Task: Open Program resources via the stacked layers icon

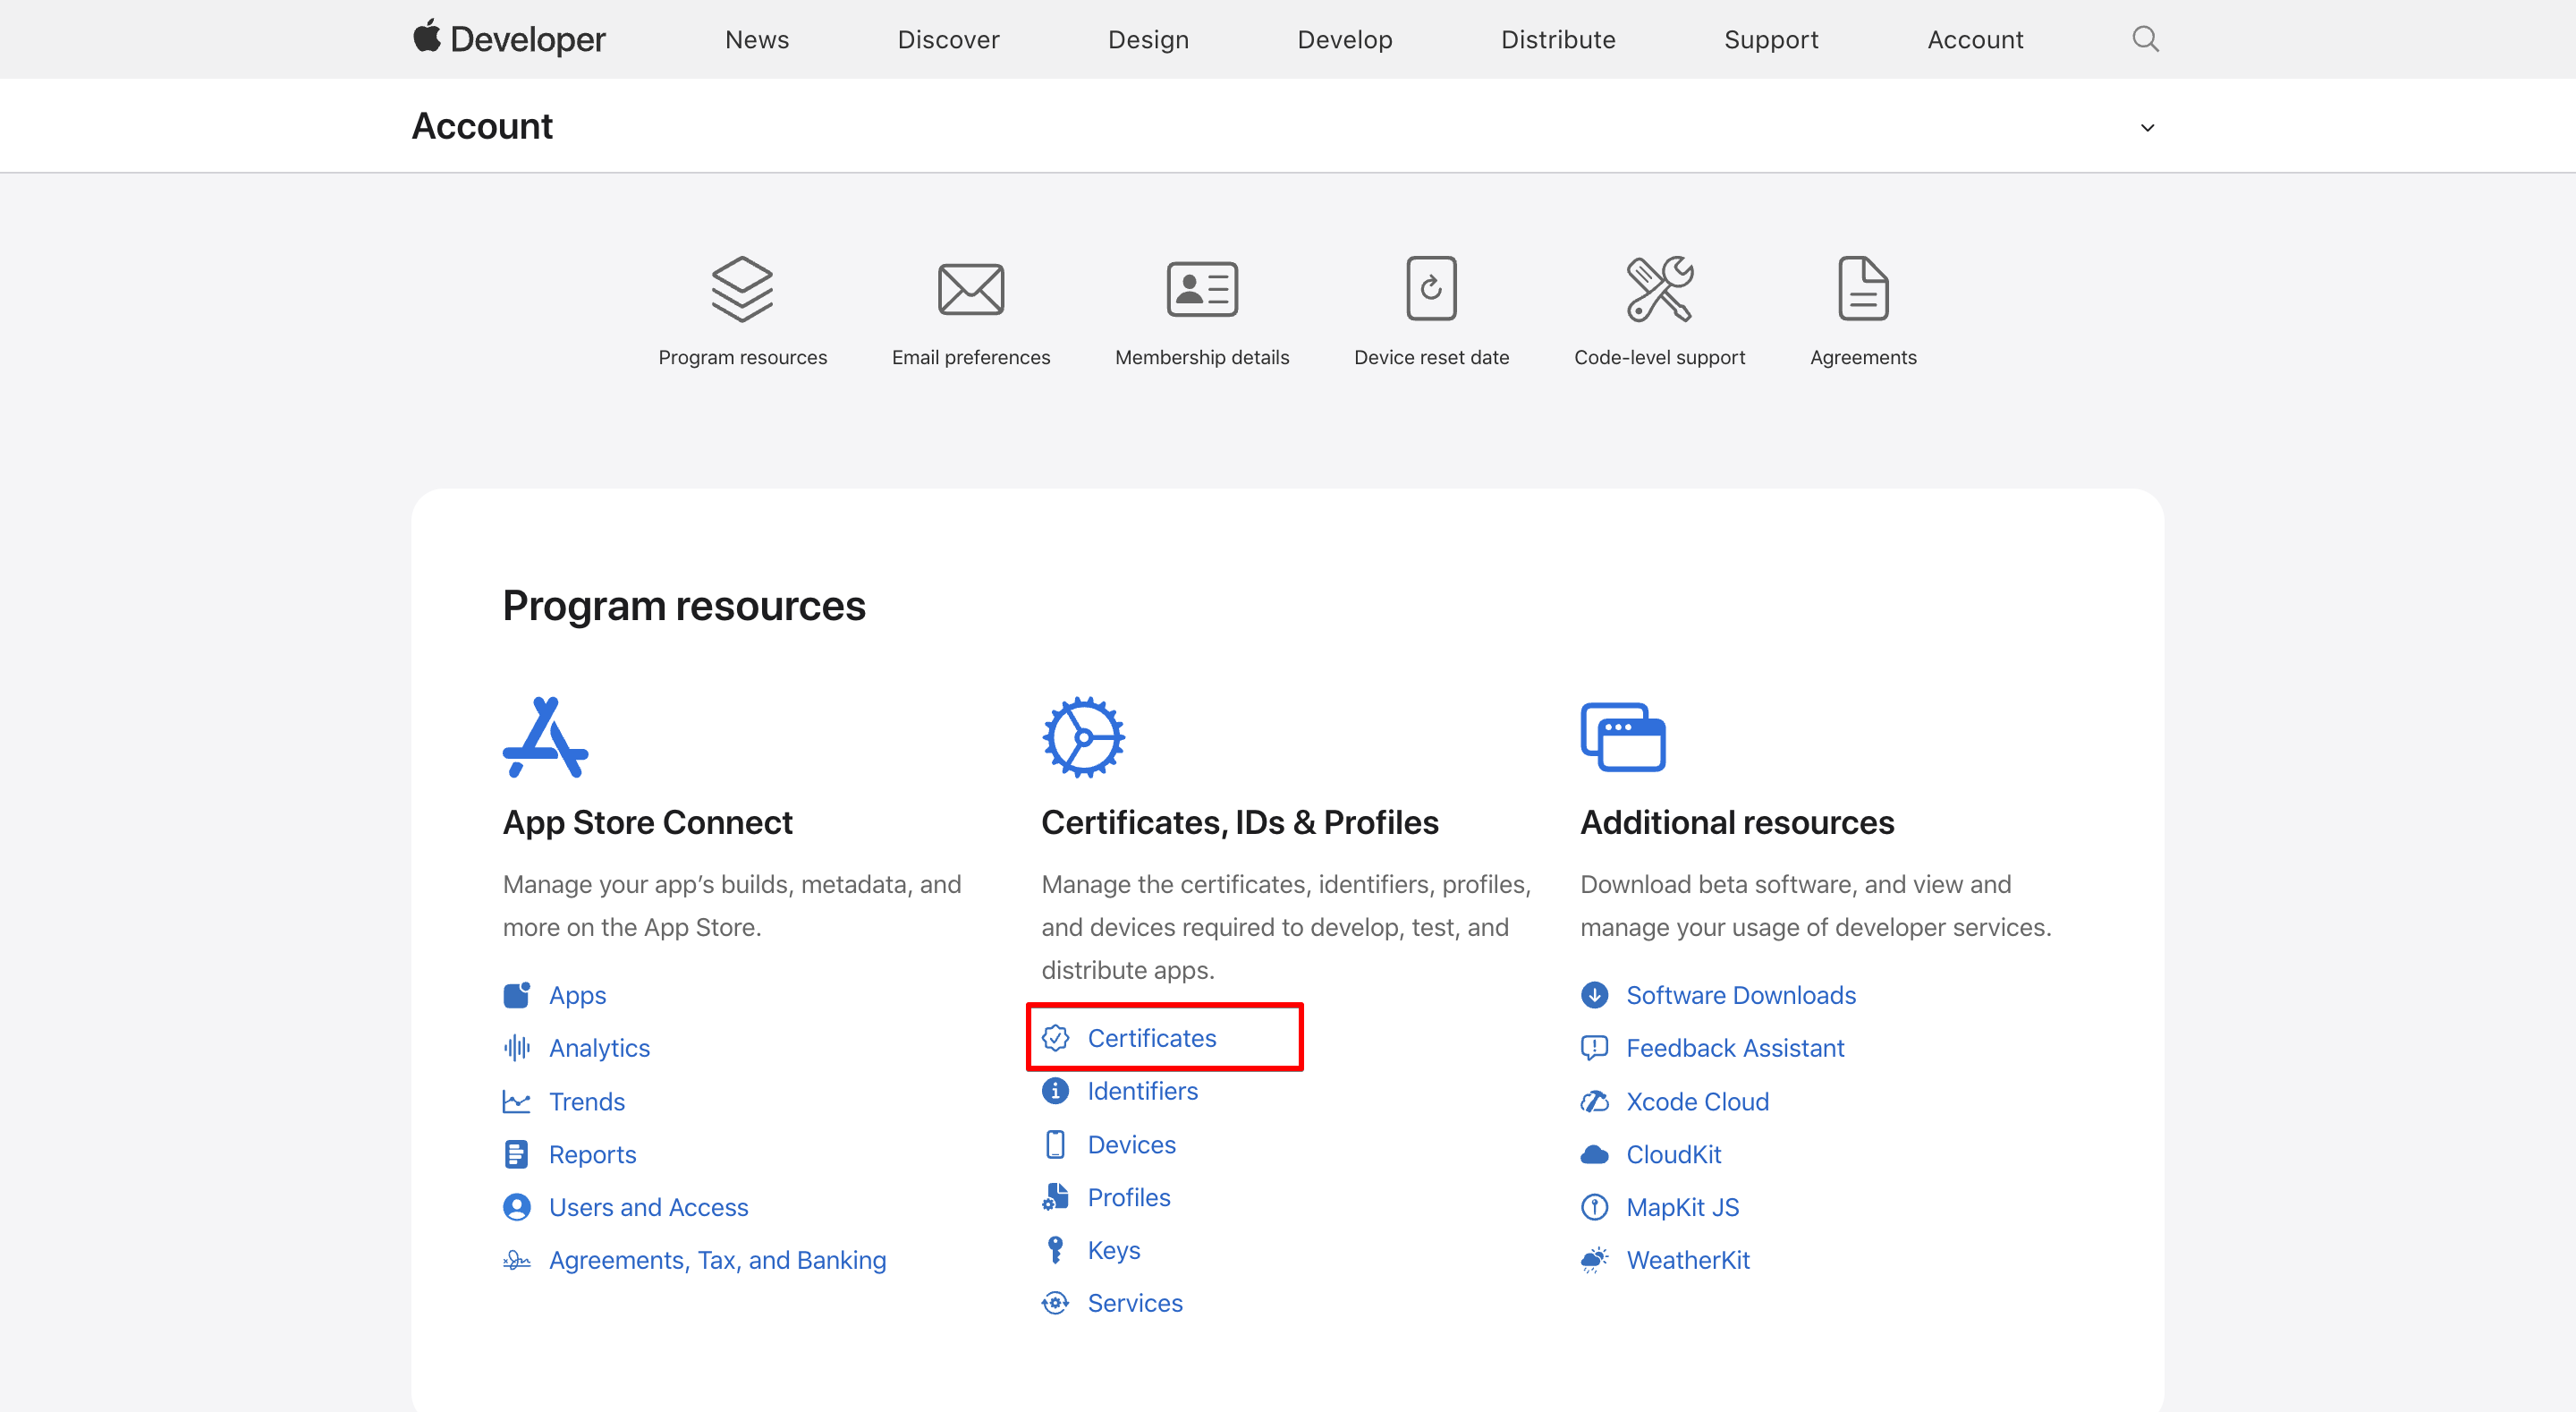Action: coord(742,288)
